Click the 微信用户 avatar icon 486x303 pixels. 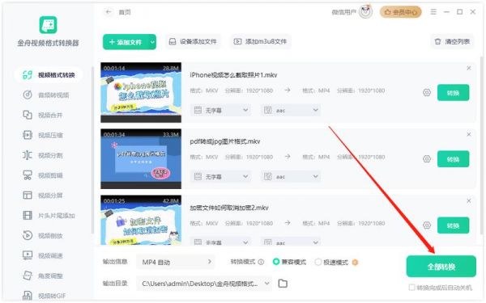(366, 12)
